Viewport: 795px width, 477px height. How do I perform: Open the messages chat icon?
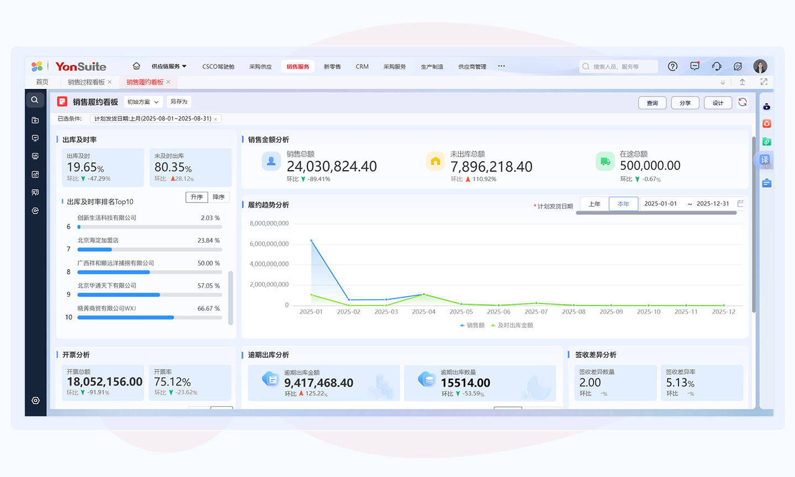click(x=695, y=66)
